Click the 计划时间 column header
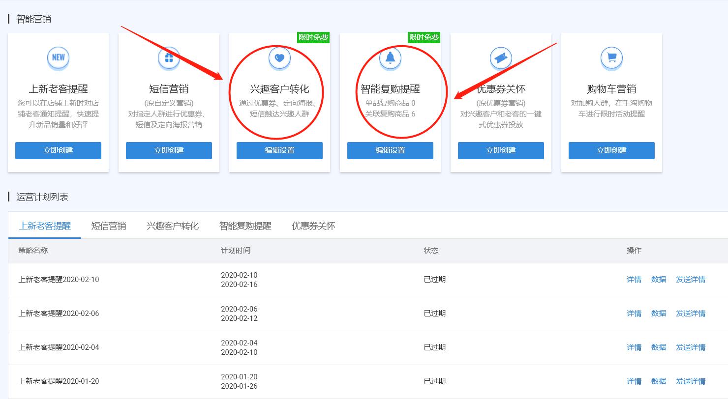 tap(236, 251)
